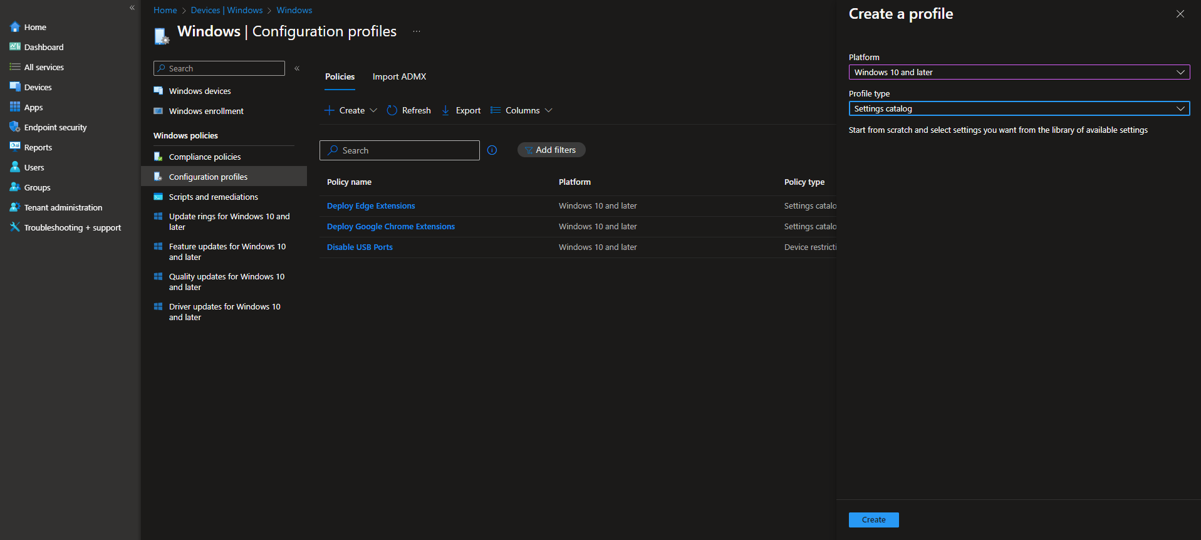Screen dimensions: 1201x540
Task: Click the blue Create button
Action: [873, 520]
